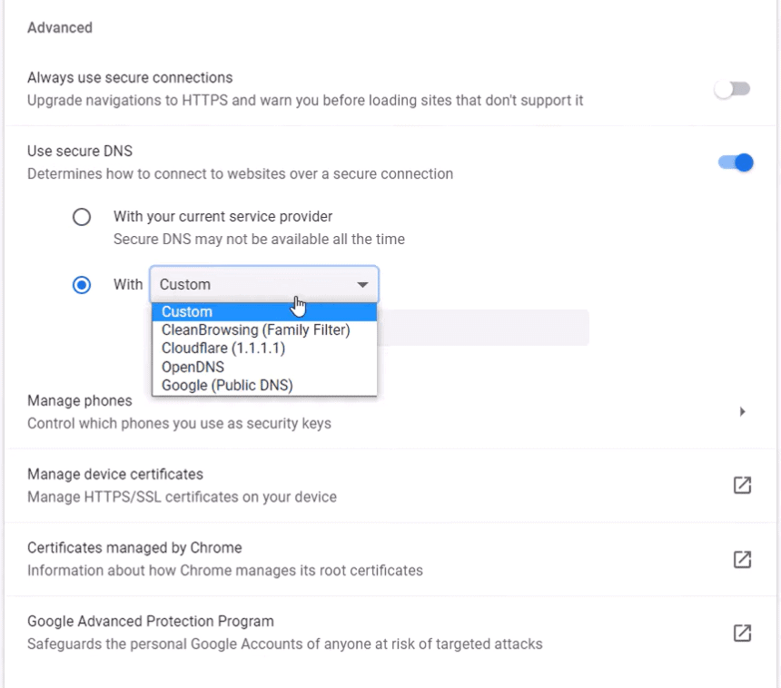Open Certificates managed by Chrome entry
The height and width of the screenshot is (688, 781).
tap(134, 548)
